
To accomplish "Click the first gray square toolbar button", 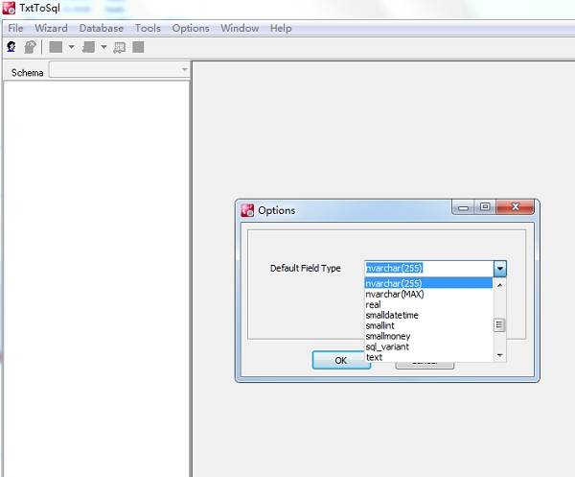I will [56, 47].
